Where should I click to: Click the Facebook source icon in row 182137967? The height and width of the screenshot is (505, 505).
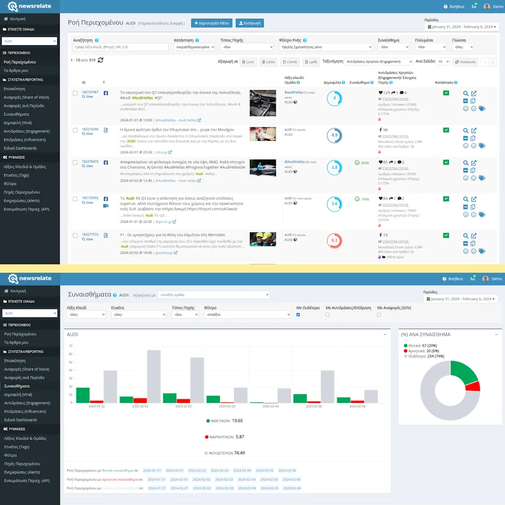tap(106, 93)
